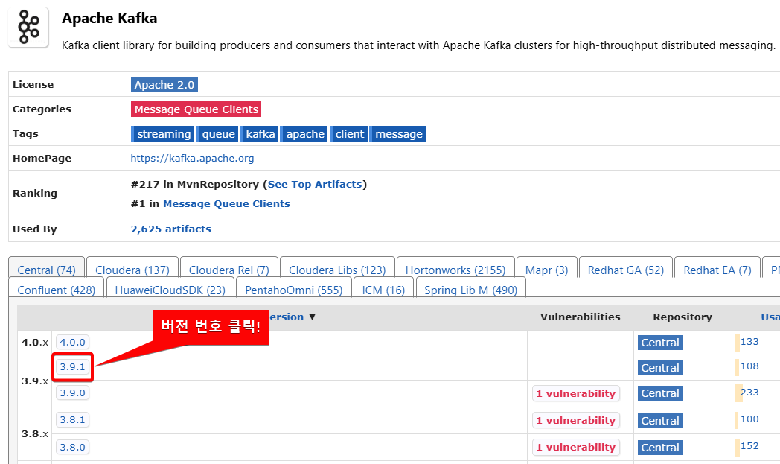Switch to the Redhat GA (52) tab
Screen dimensions: 780x464
[626, 270]
